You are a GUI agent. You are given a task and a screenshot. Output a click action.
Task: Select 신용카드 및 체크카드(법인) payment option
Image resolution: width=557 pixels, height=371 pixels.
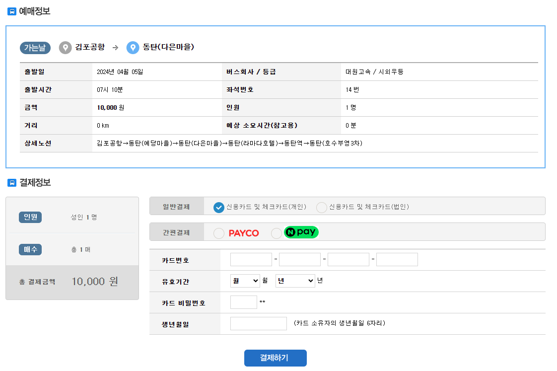click(321, 207)
